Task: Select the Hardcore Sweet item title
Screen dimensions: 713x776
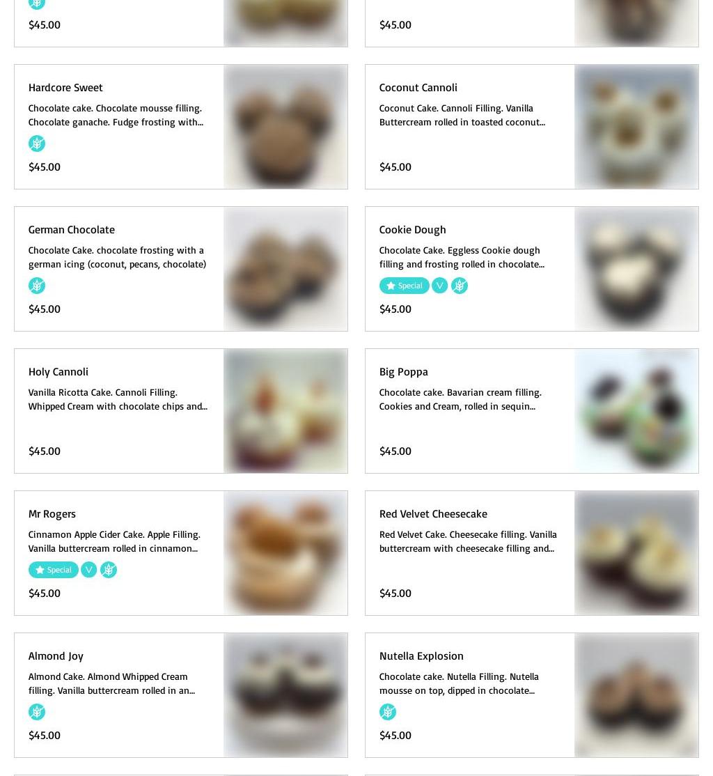Action: click(65, 88)
